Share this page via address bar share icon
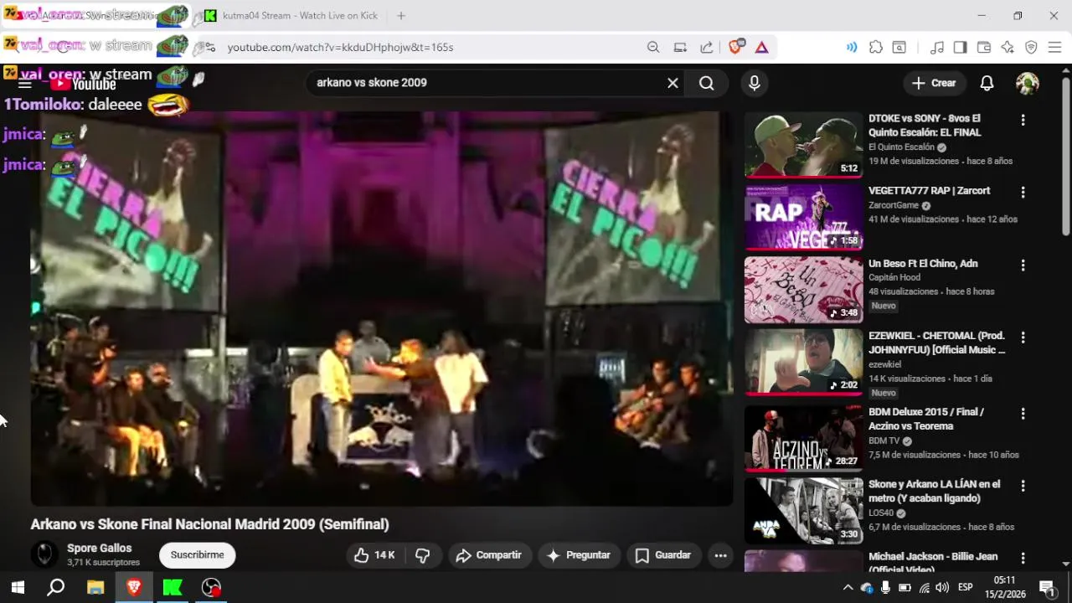Viewport: 1072px width, 603px height. click(707, 48)
